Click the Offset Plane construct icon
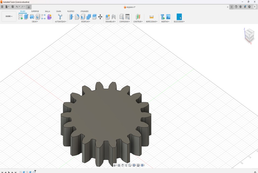Screen dimensions: 258x173 [x=138, y=17]
